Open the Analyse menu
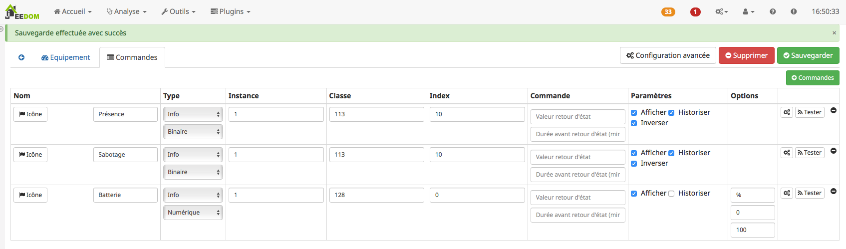 tap(126, 11)
